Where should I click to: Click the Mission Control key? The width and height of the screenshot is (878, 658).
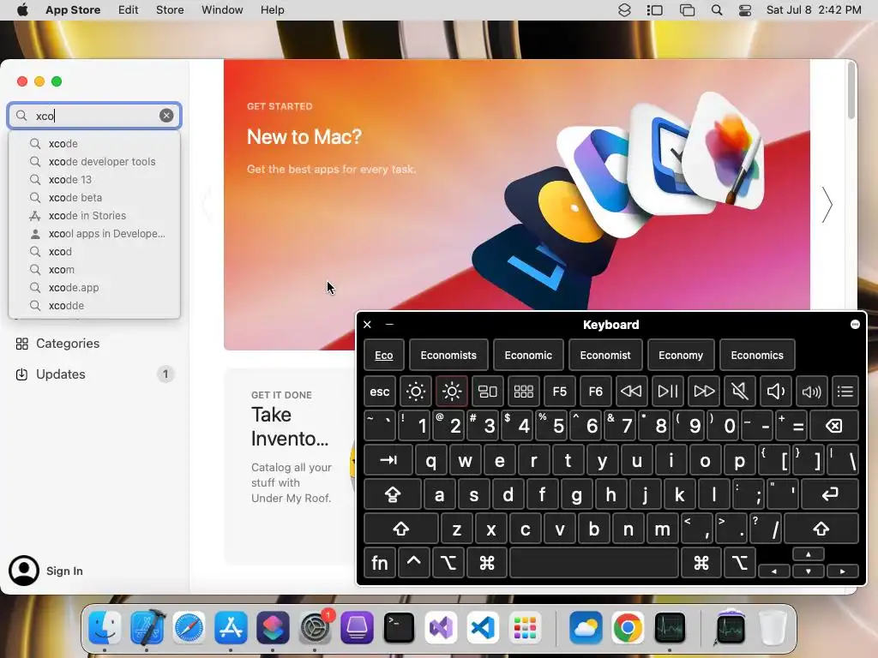[488, 391]
